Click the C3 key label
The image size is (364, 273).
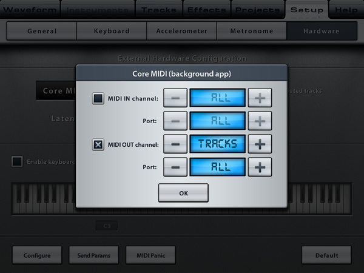(x=107, y=226)
